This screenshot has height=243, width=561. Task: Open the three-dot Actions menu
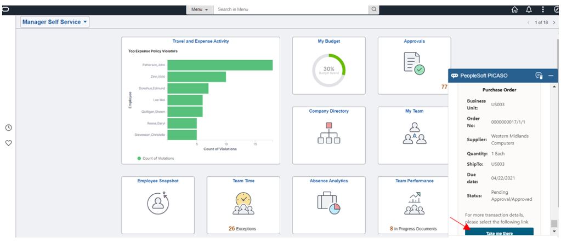(543, 10)
